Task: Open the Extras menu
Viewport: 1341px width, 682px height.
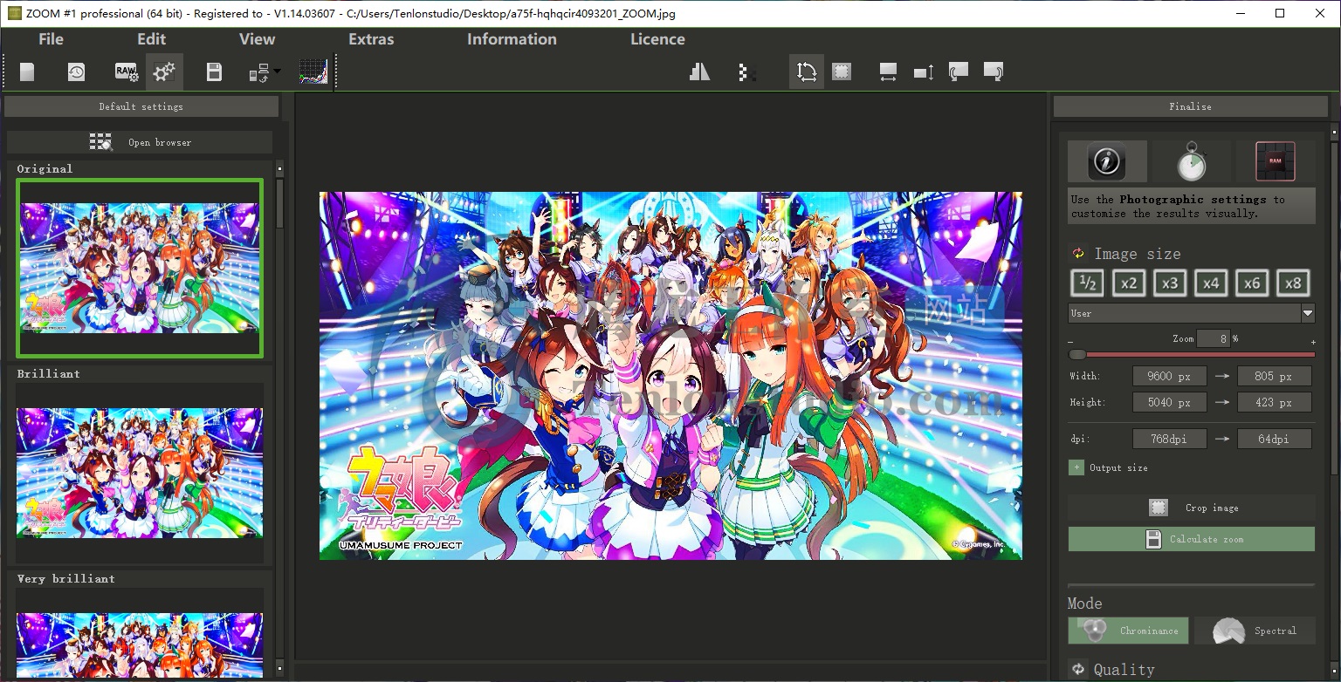Action: 371,39
